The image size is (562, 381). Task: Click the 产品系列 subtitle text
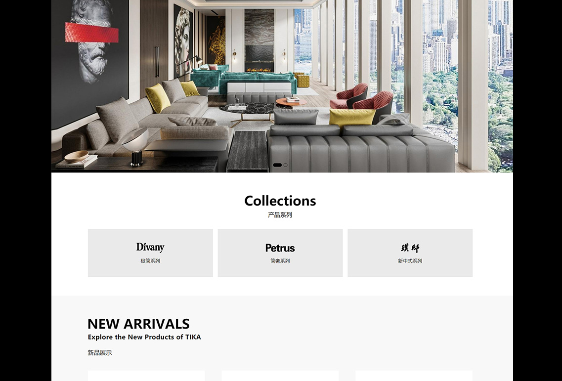tap(280, 214)
